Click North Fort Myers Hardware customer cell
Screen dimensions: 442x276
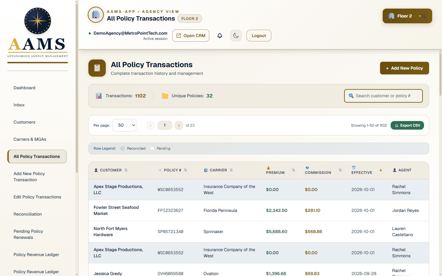coord(121,232)
